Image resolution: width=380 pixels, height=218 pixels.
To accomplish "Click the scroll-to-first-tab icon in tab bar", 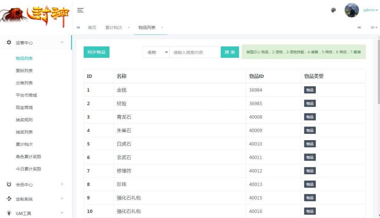I will coord(78,27).
